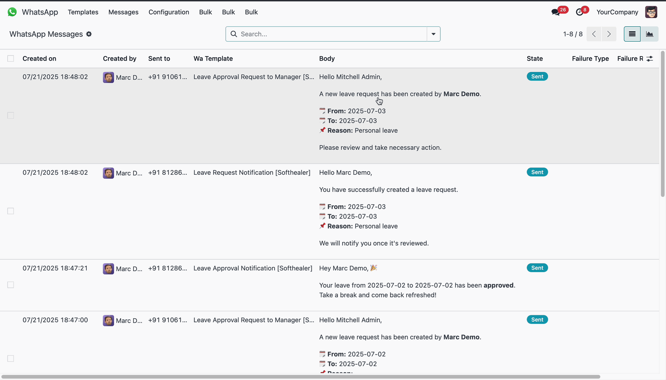This screenshot has height=380, width=666.
Task: Toggle the select-all header checkbox
Action: point(11,59)
